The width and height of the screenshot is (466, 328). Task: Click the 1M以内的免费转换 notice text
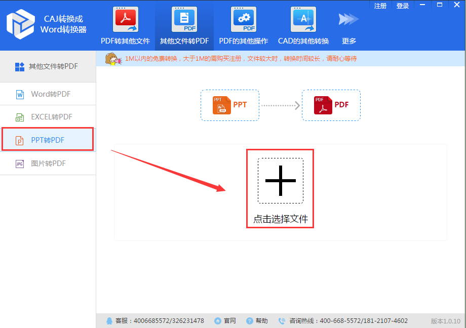241,59
